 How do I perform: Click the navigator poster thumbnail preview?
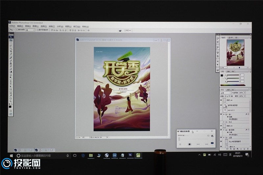tap(234, 52)
